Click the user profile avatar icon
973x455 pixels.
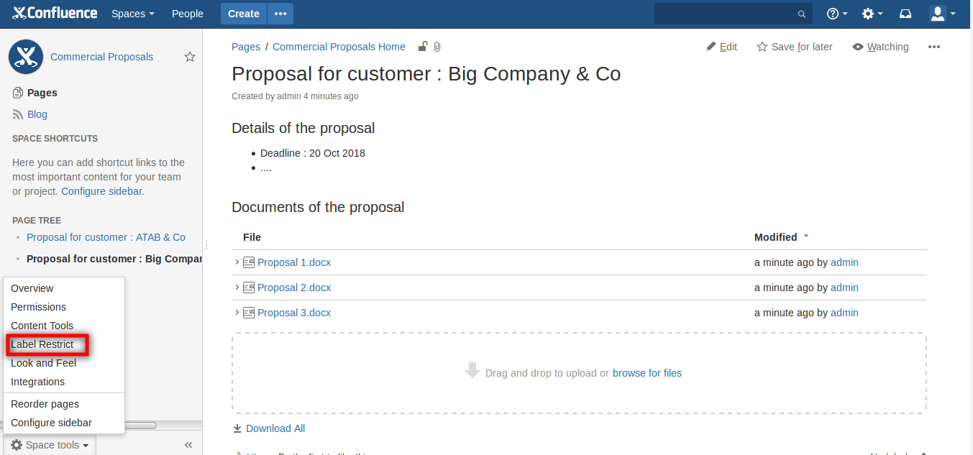tap(938, 14)
